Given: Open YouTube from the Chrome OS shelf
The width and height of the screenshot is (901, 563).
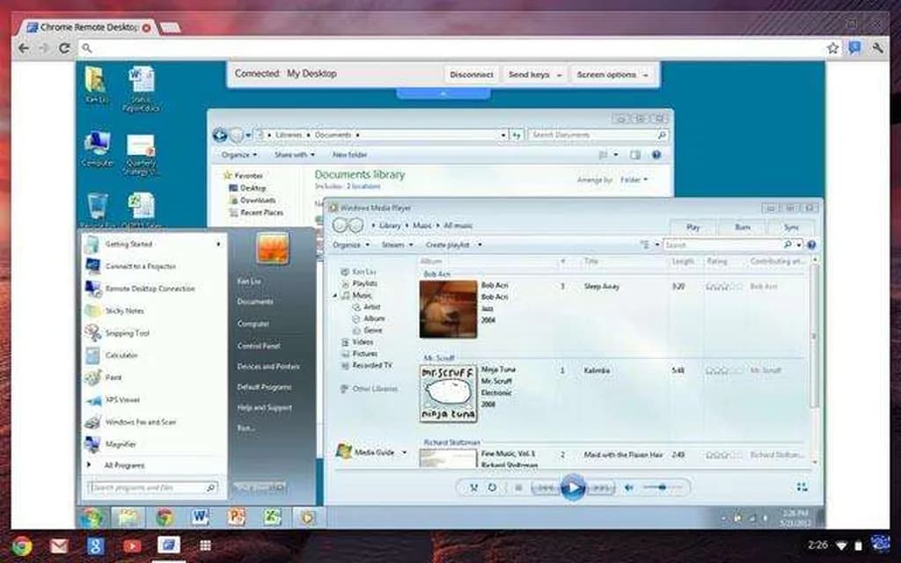Looking at the screenshot, I should tap(132, 546).
